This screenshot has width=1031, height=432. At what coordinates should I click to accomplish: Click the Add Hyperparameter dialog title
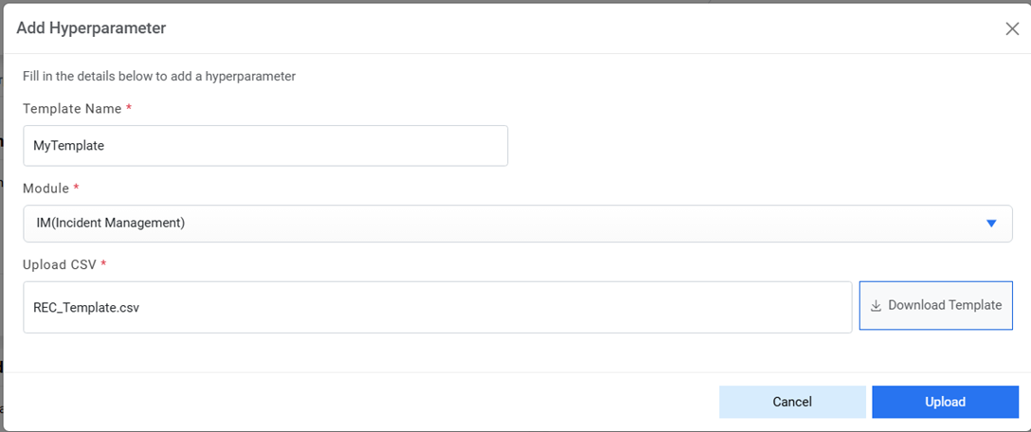pyautogui.click(x=91, y=28)
